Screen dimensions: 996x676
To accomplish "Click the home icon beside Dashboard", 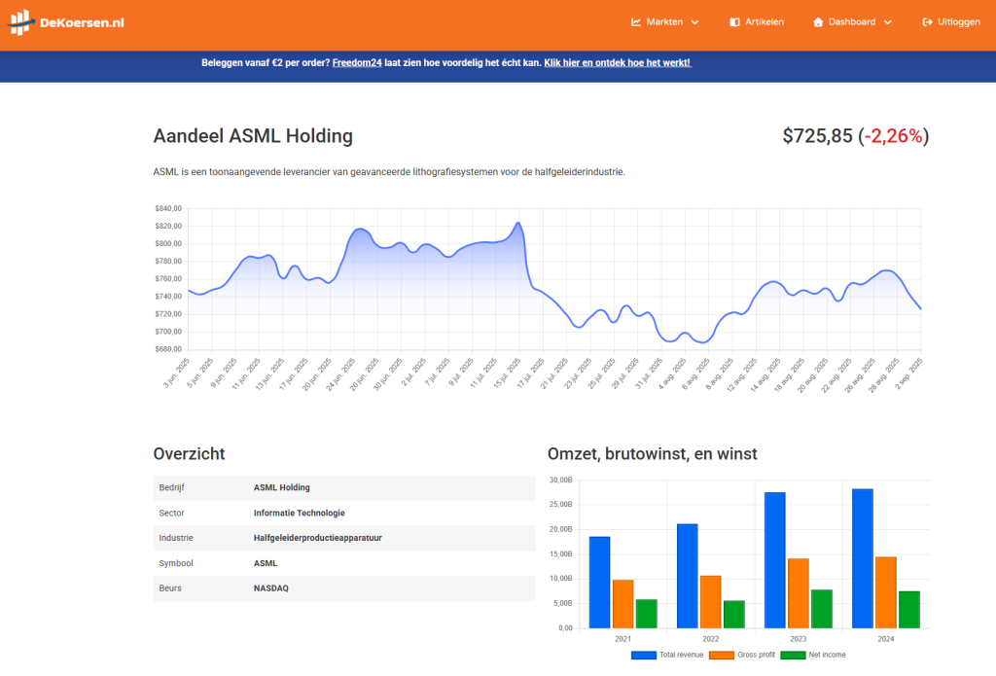I will 818,22.
